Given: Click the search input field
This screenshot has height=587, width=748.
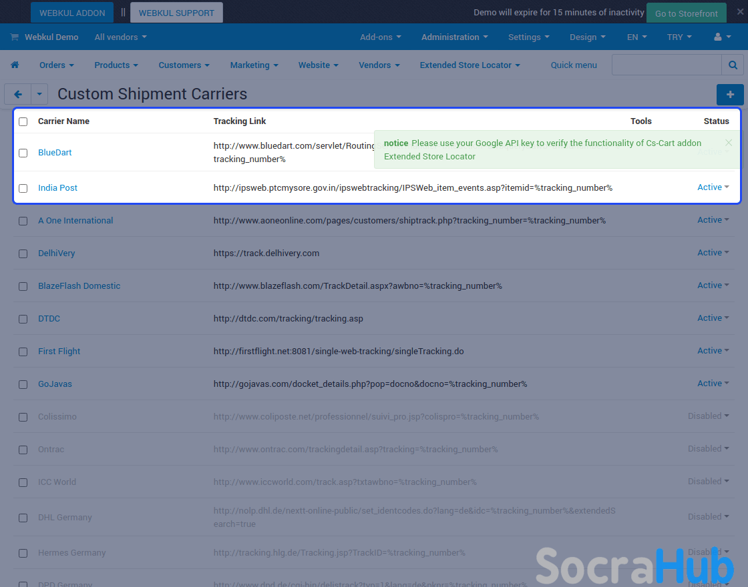Looking at the screenshot, I should point(667,65).
